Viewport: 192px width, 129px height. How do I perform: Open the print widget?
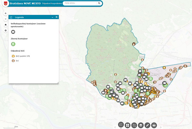click(x=154, y=125)
